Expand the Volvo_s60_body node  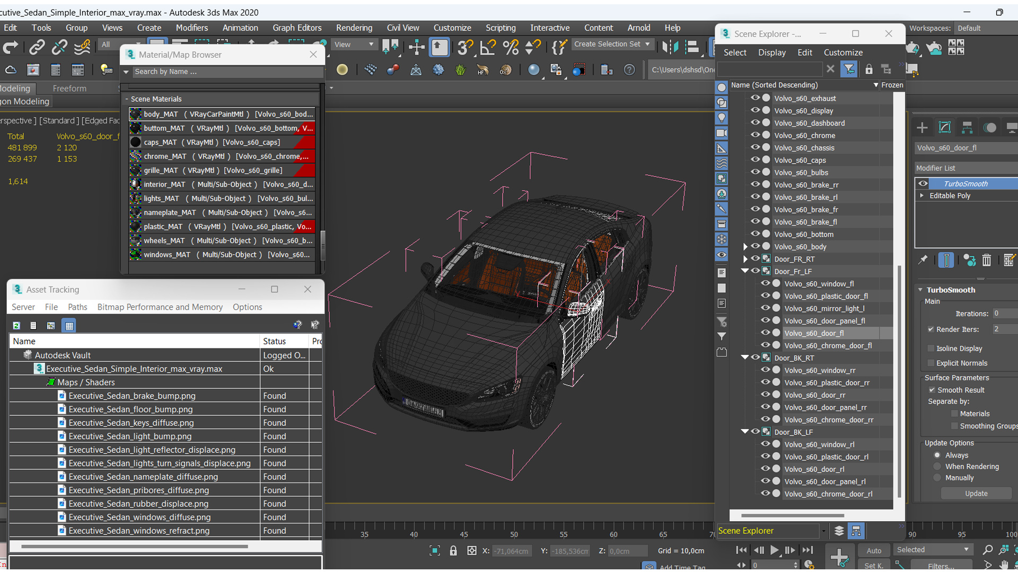[x=745, y=246]
